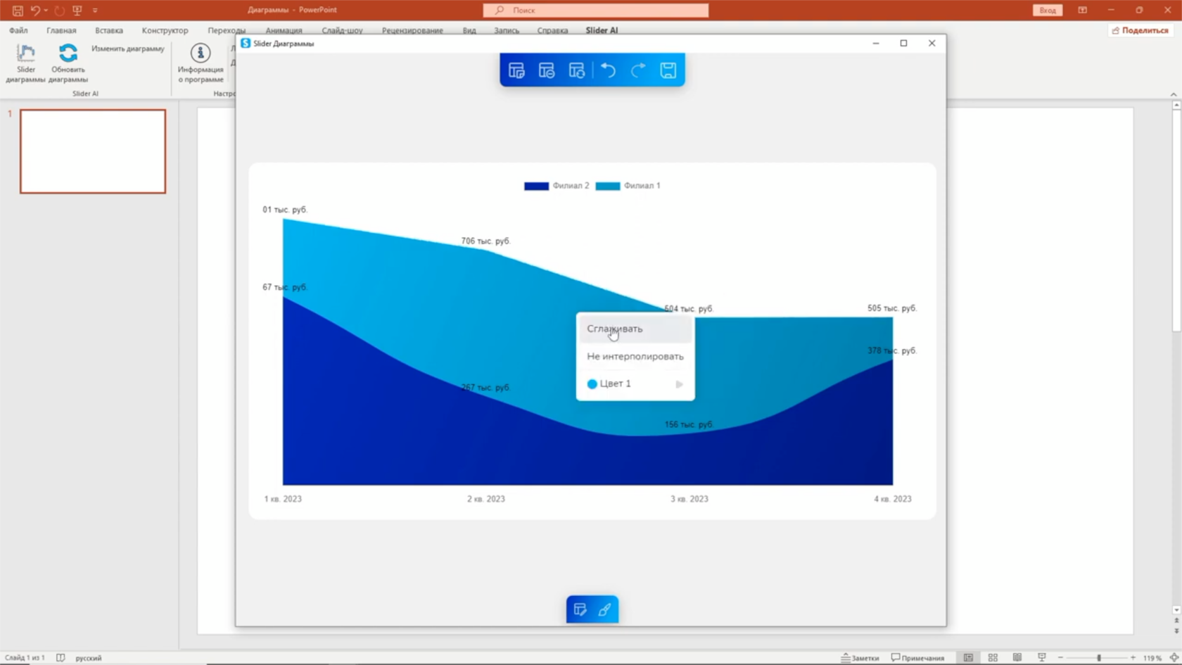Open the Конструктор tab

(x=165, y=30)
